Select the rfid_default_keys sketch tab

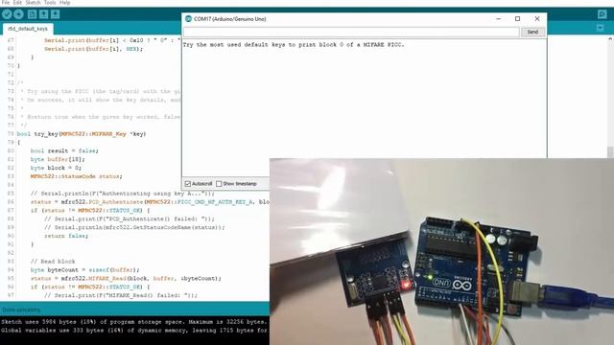[x=28, y=29]
